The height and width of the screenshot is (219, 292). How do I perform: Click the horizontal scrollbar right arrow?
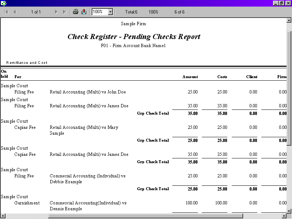[284, 216]
